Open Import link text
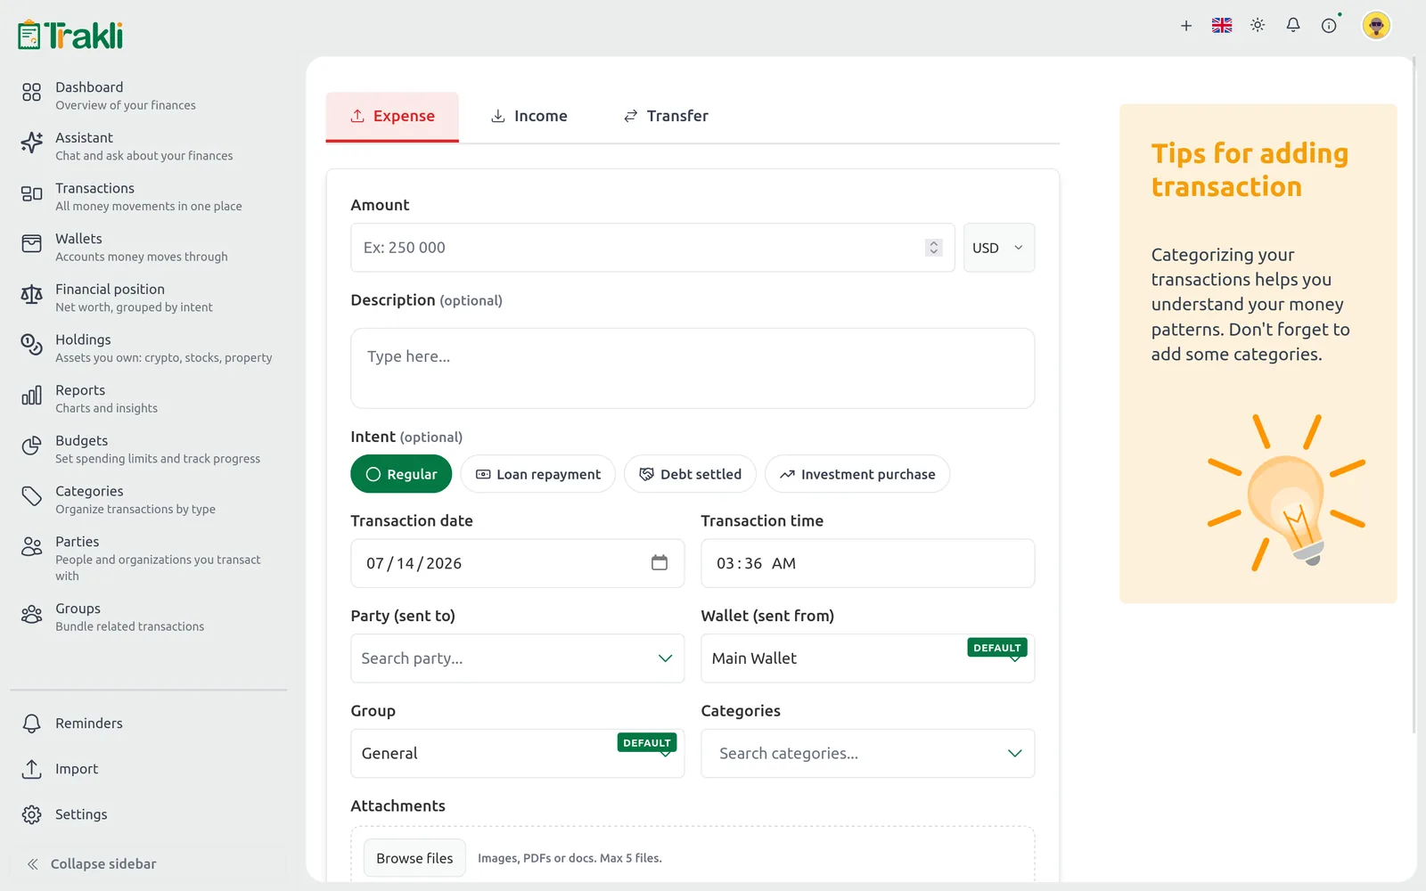1426x891 pixels. 77,769
